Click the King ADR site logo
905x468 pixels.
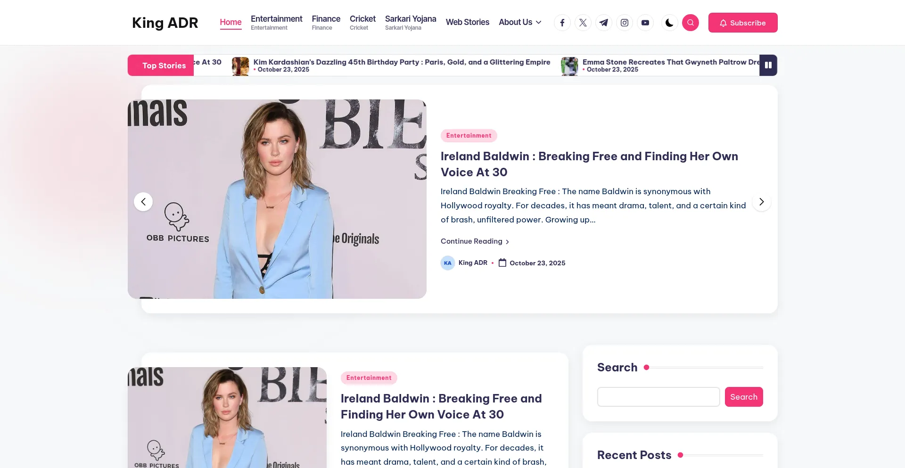(x=165, y=23)
